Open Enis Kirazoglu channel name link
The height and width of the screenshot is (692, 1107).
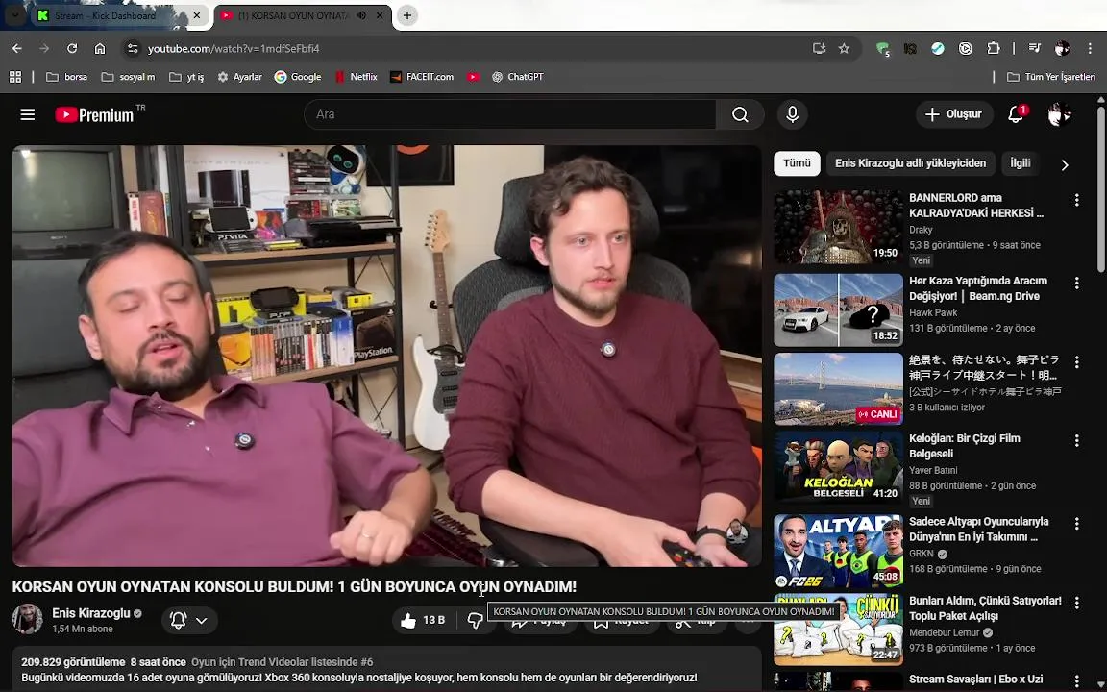click(91, 613)
